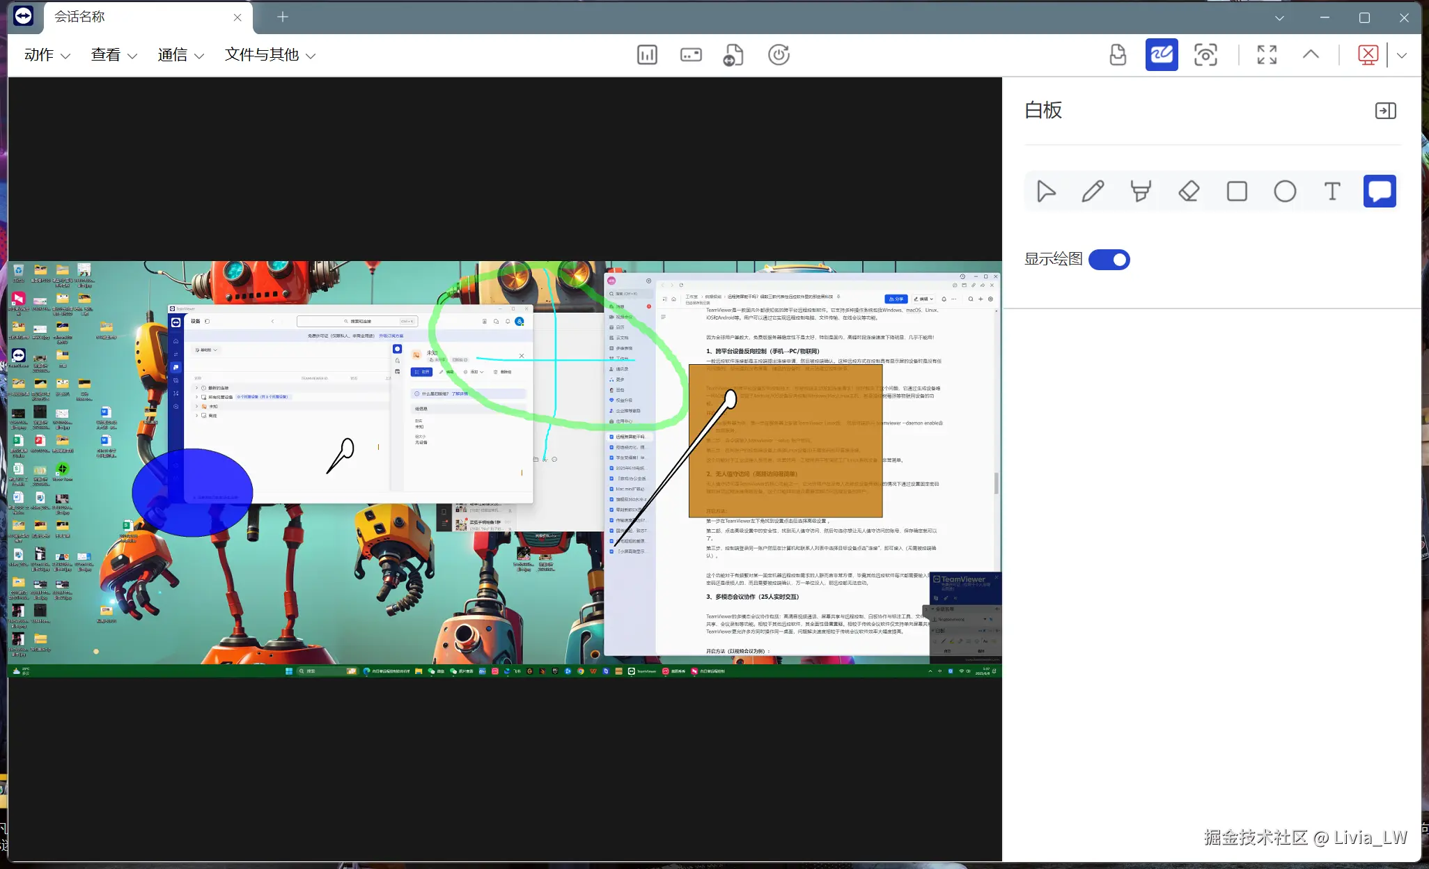Open the 通信 menu

click(x=180, y=55)
